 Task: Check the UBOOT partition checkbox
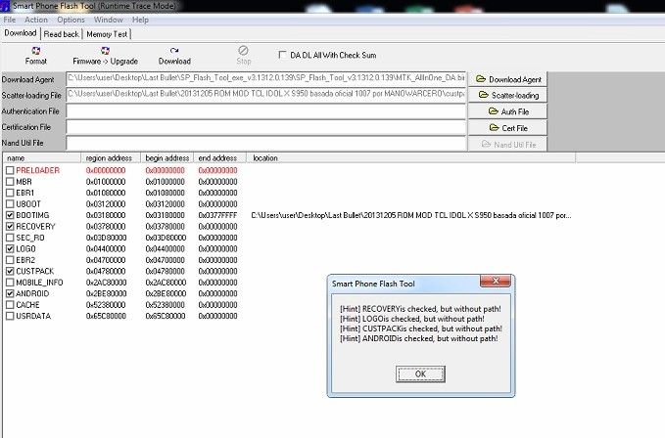pos(10,204)
